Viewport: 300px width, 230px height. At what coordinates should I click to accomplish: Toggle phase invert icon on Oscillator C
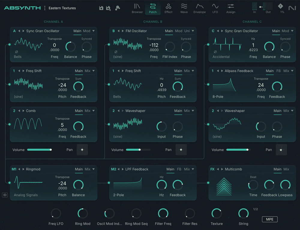tap(215, 52)
